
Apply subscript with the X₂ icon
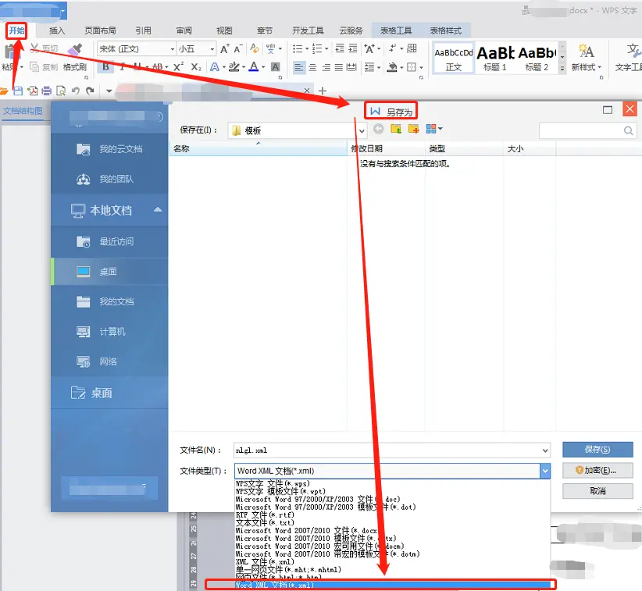pos(196,66)
